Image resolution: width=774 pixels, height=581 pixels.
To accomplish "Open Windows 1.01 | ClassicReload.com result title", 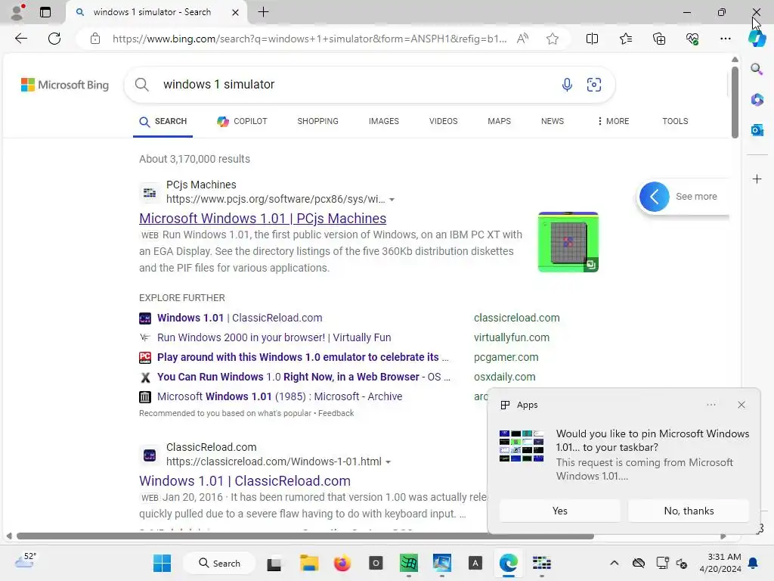I will point(245,480).
